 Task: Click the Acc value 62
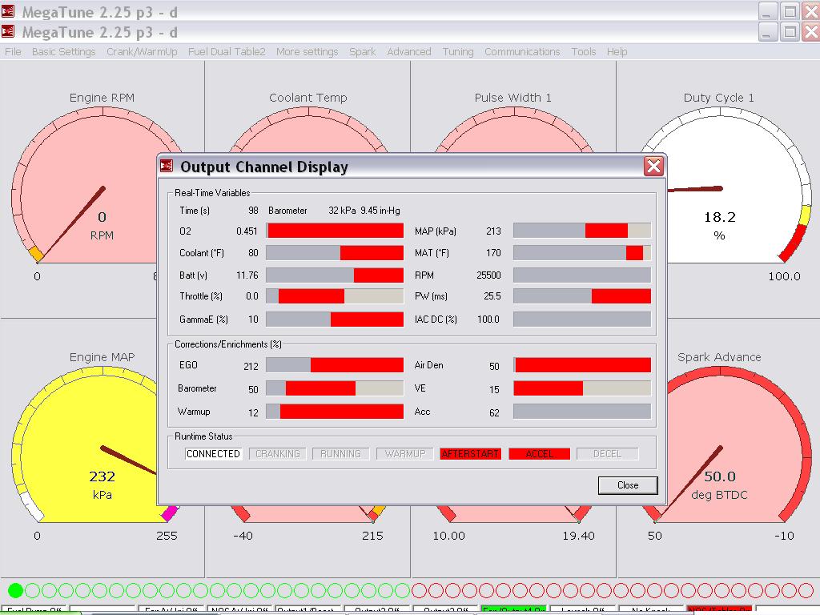pyautogui.click(x=494, y=412)
